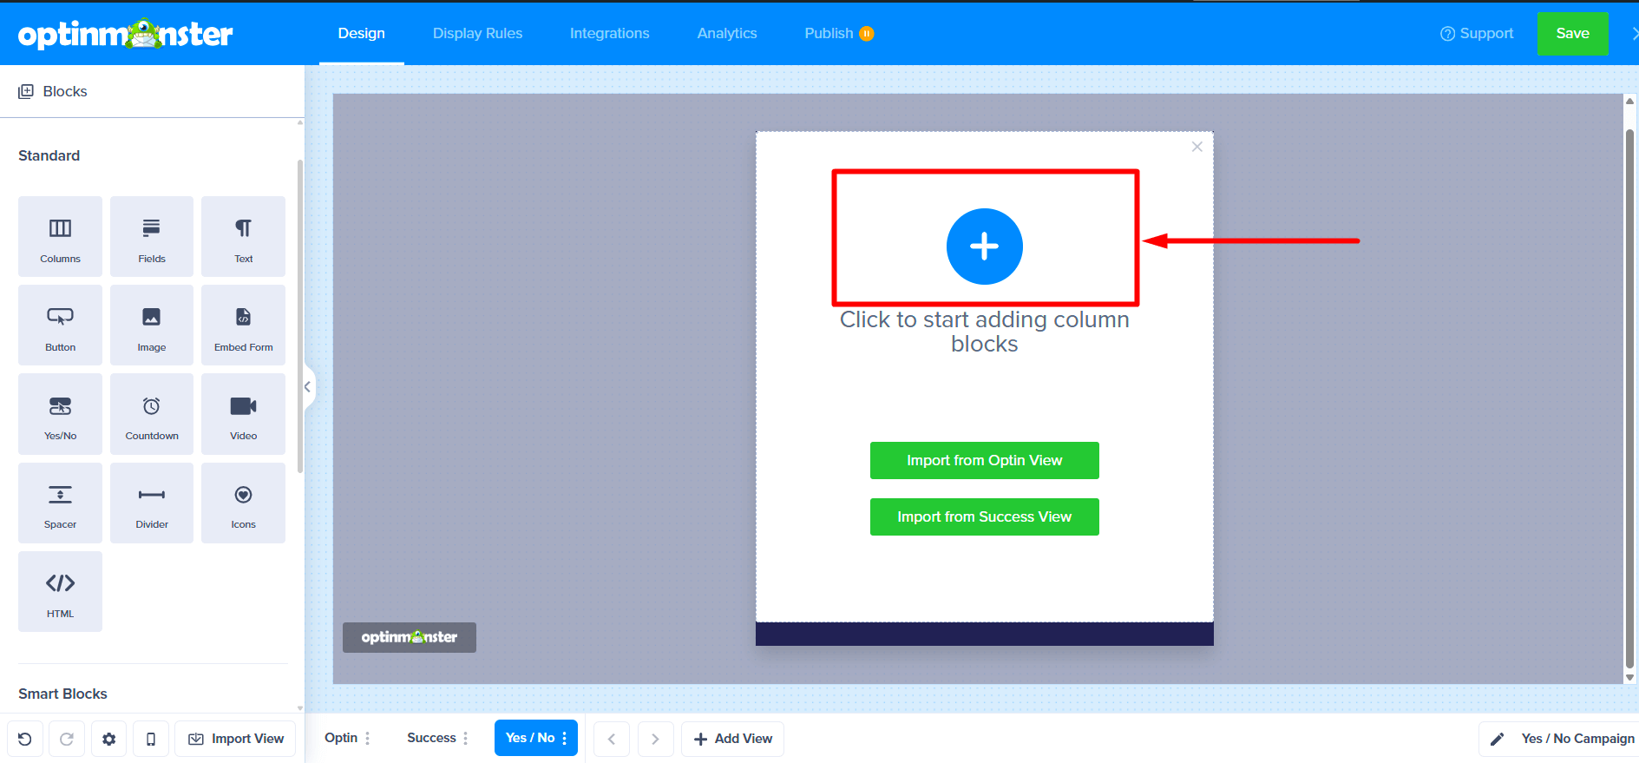The image size is (1639, 763).
Task: Select the Countdown block
Action: [152, 414]
